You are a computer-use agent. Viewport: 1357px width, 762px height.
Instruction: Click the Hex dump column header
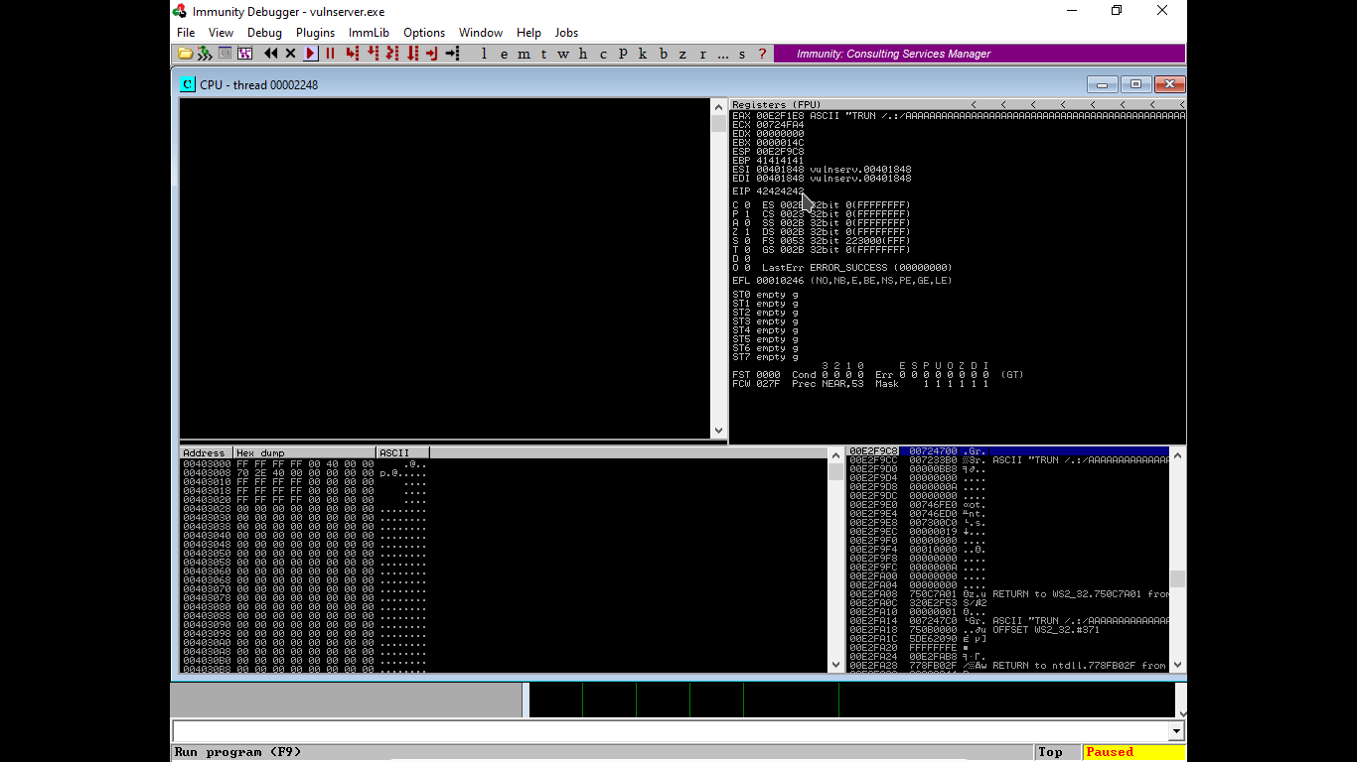[x=305, y=452]
